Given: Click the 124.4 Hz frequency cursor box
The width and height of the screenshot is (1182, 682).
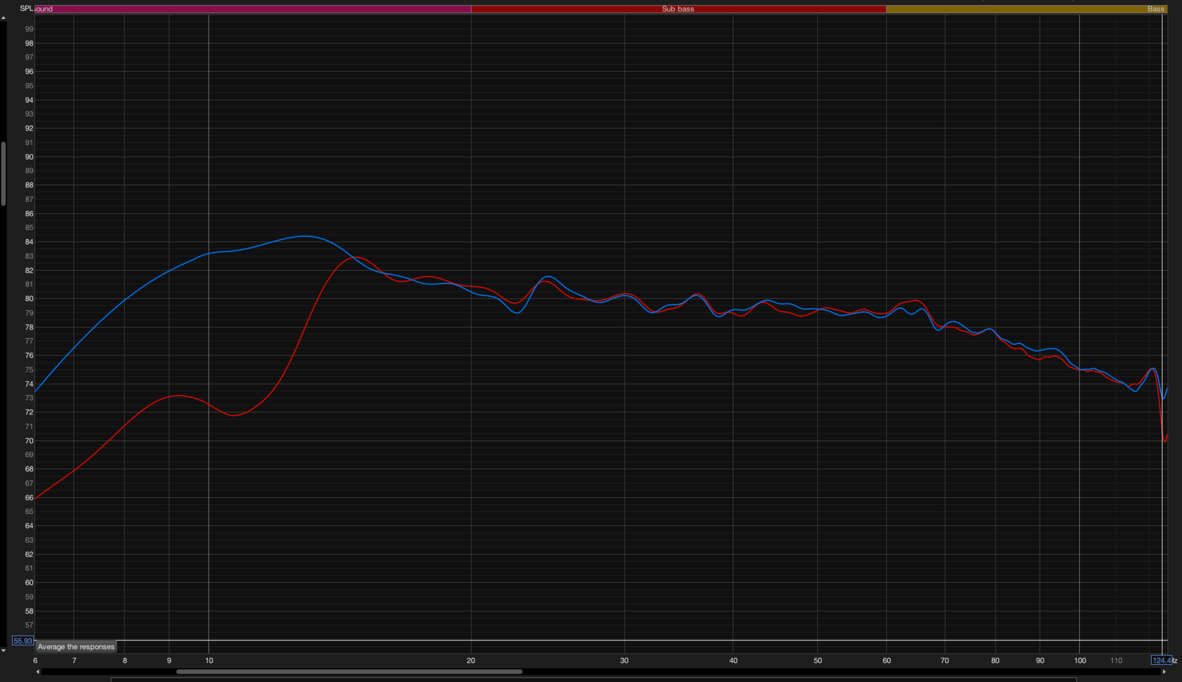Looking at the screenshot, I should click(x=1161, y=661).
